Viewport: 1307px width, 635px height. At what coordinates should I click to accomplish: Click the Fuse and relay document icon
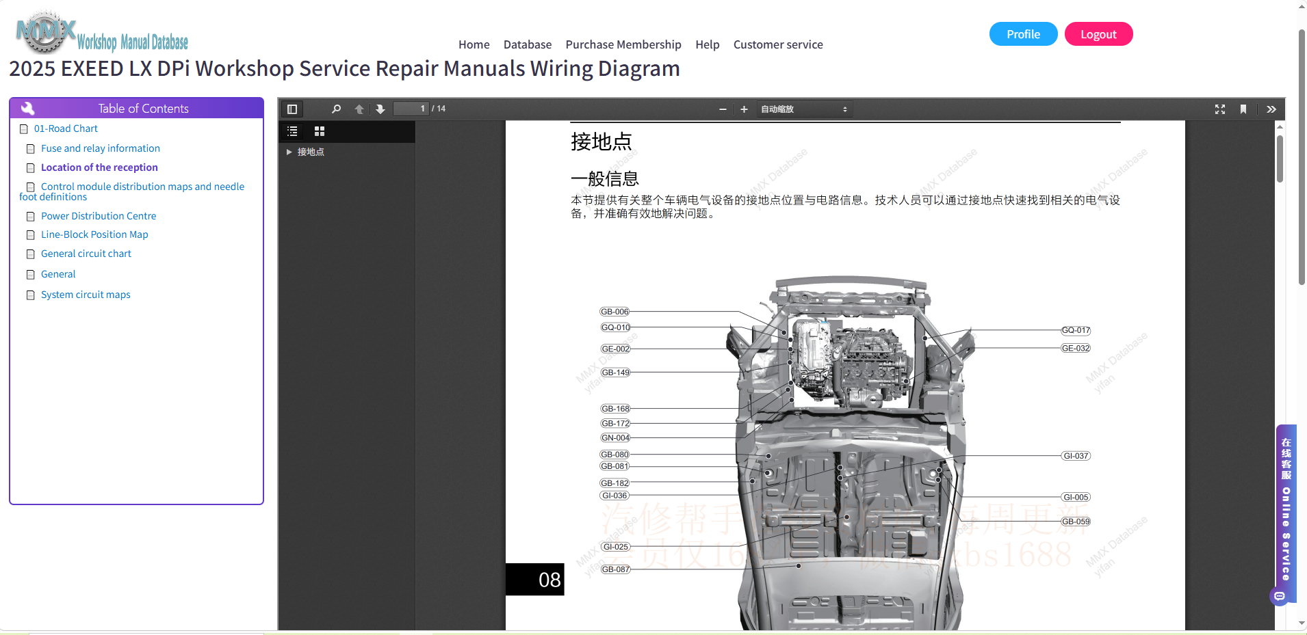pos(30,149)
